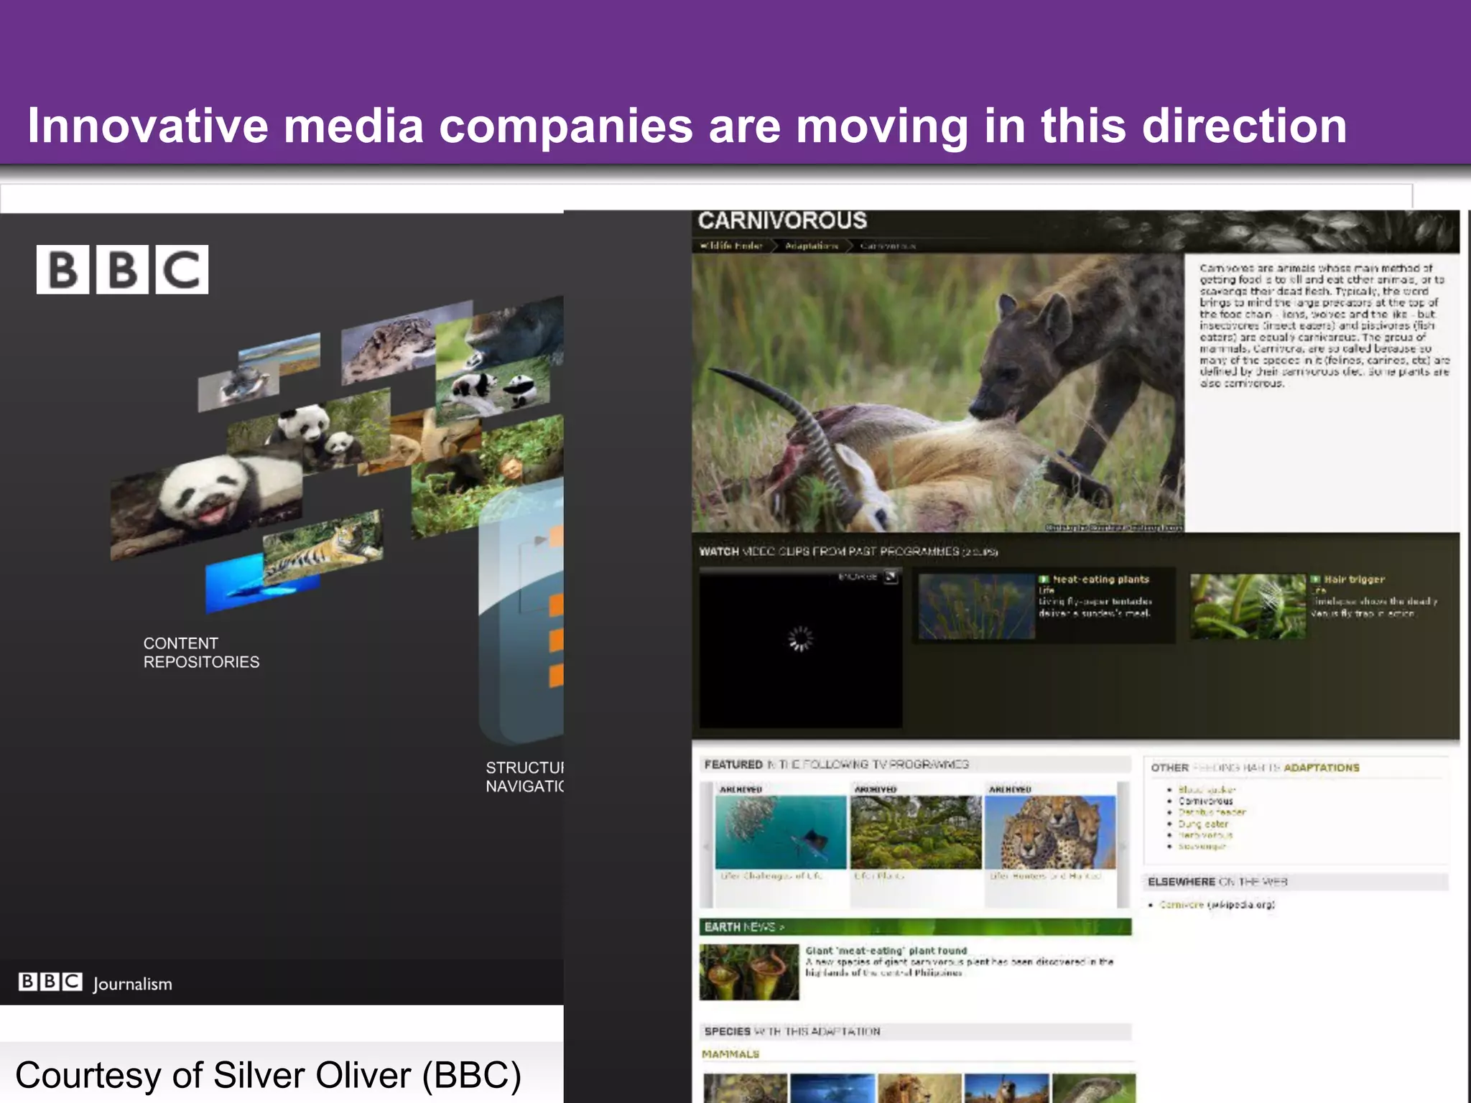This screenshot has height=1103, width=1471.
Task: Click the loading video player area
Action: point(800,648)
